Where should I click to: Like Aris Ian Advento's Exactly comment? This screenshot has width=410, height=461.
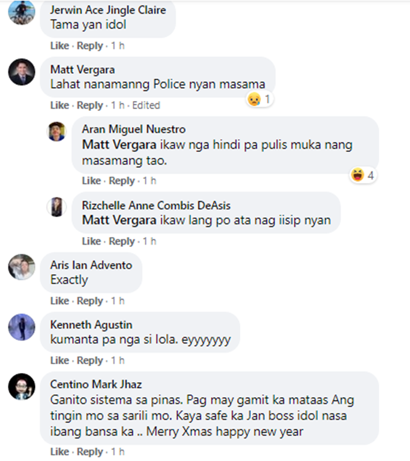pos(60,301)
